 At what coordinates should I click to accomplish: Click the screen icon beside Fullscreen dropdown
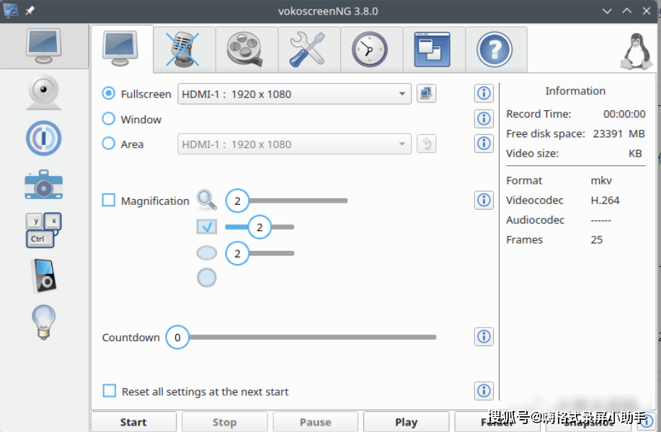point(426,93)
